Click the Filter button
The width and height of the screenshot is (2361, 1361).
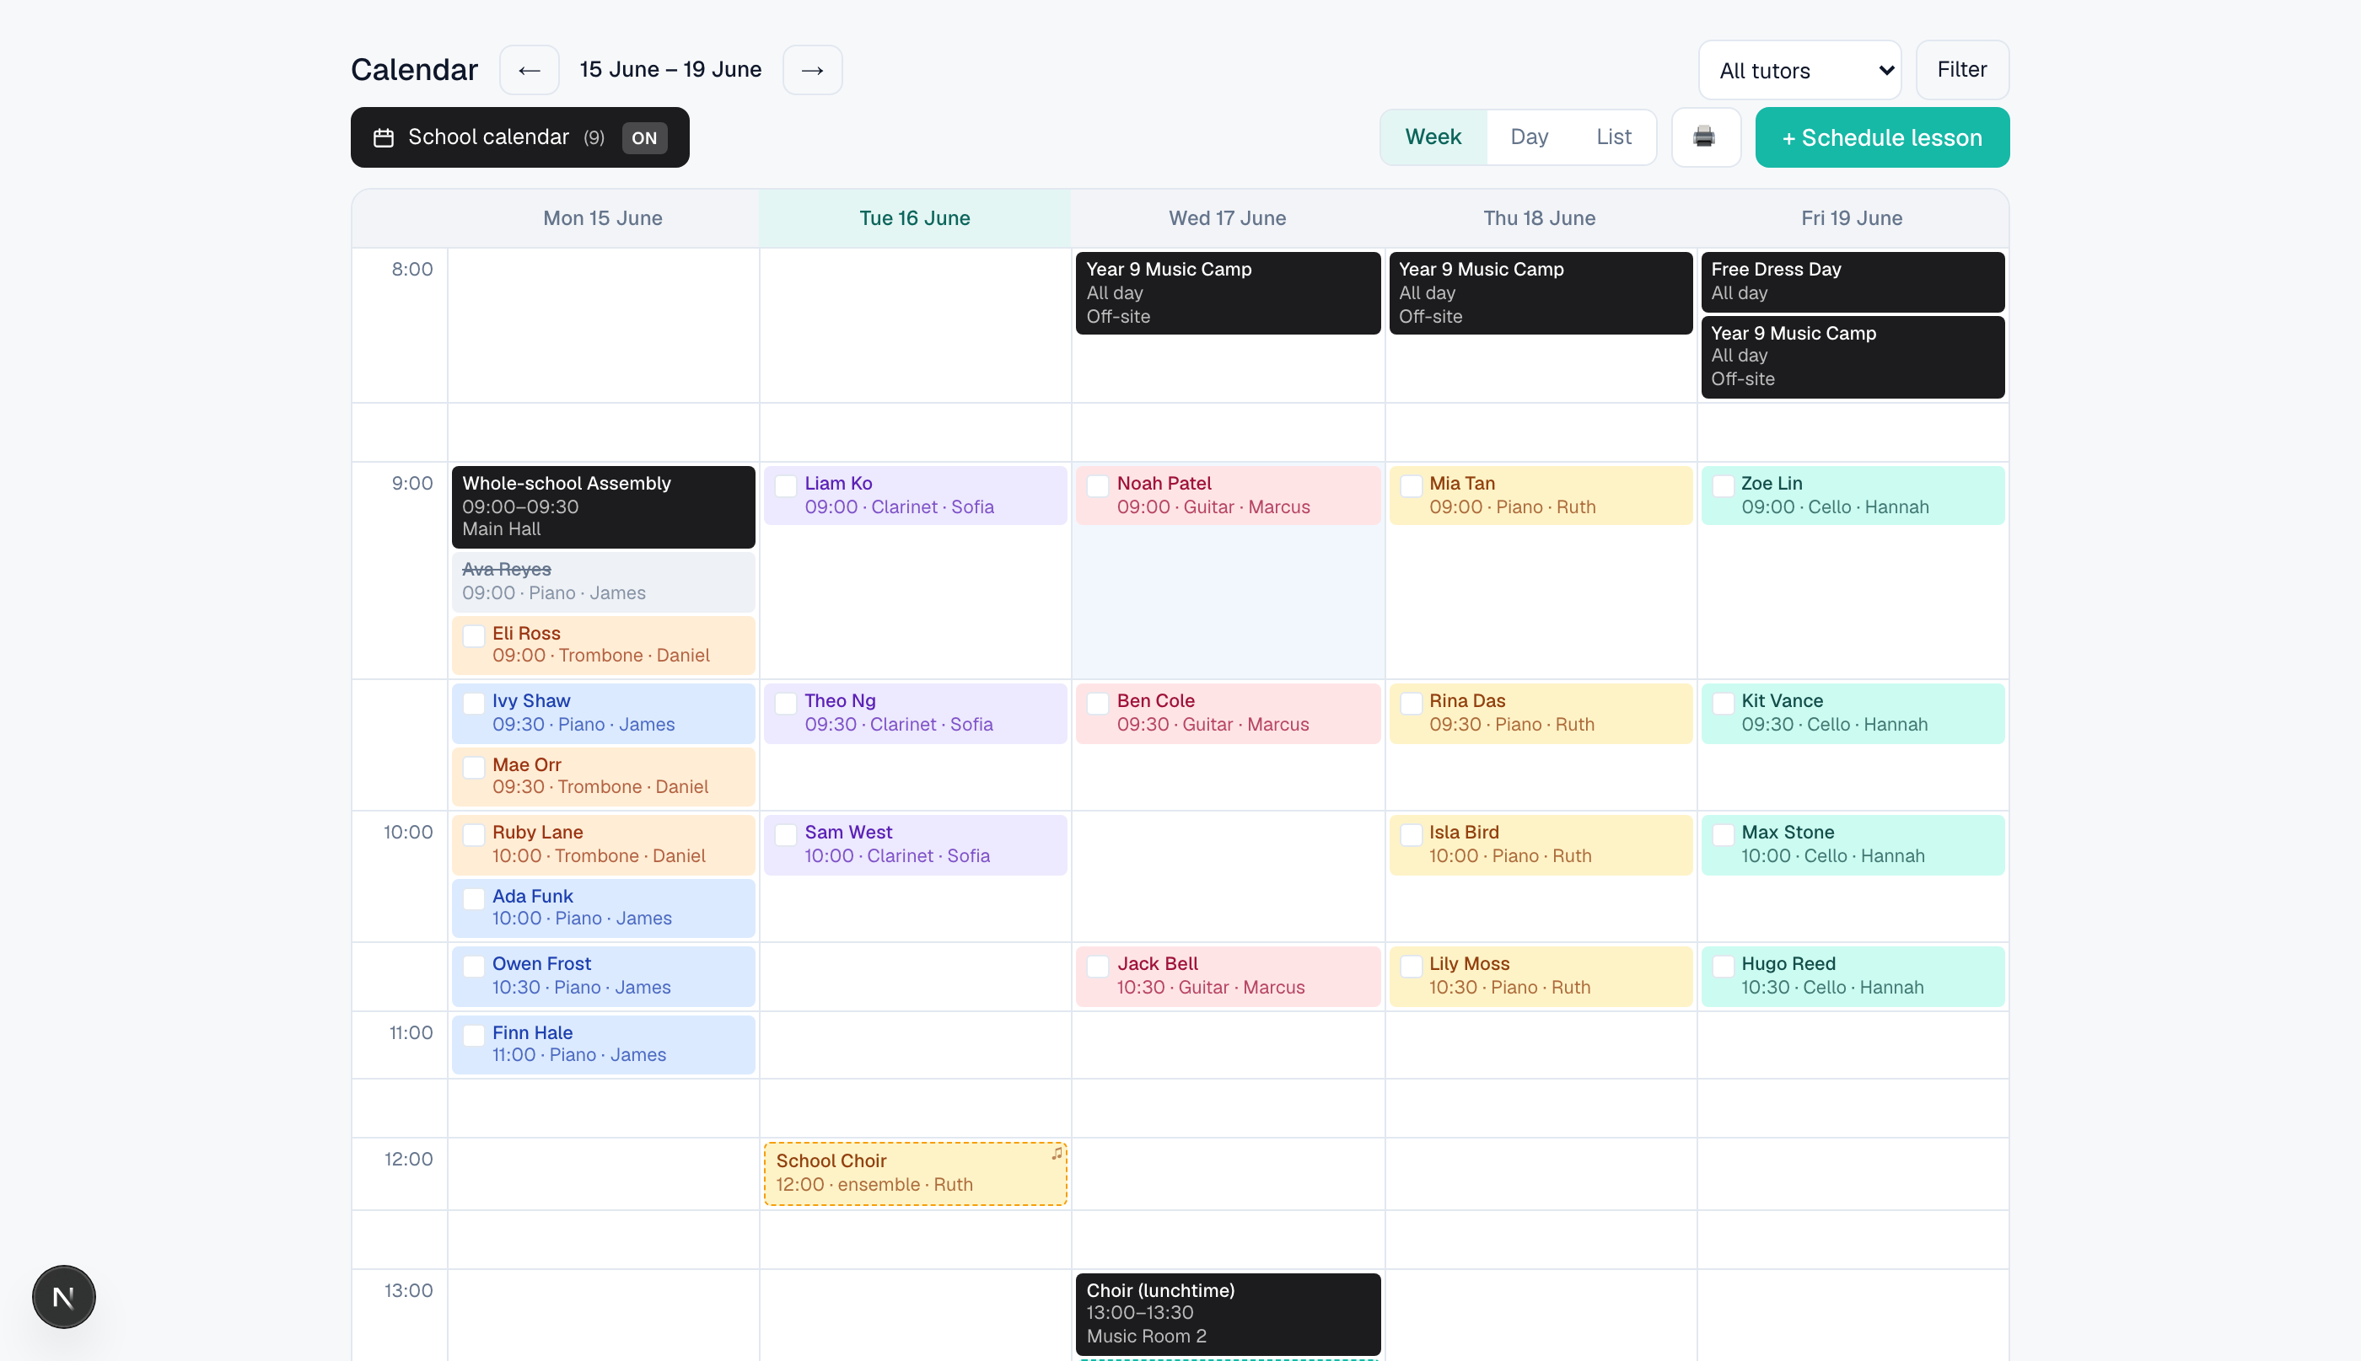(x=1961, y=70)
